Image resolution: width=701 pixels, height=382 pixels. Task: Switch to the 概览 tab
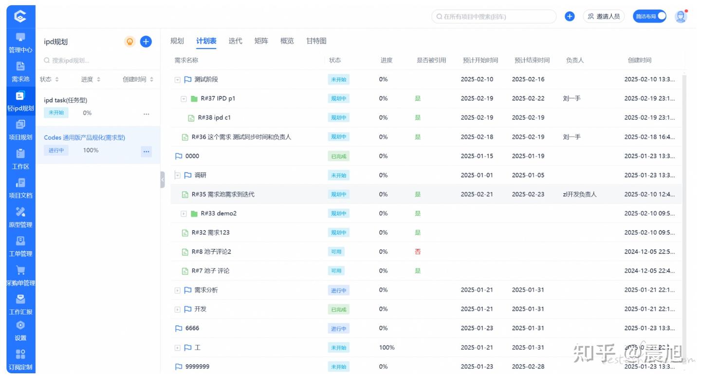(x=287, y=41)
